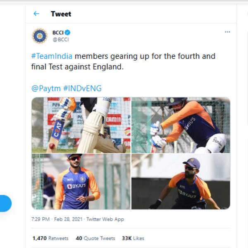Image resolution: width=248 pixels, height=248 pixels.
Task: Open the #TeamIndia hashtag
Action: (52, 56)
